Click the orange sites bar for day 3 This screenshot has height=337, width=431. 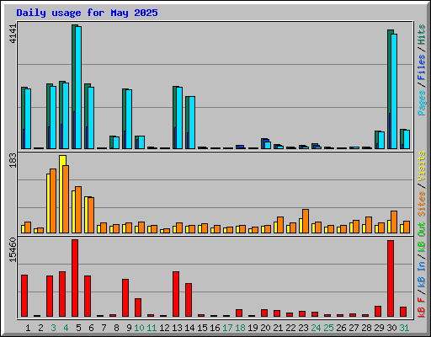pos(53,201)
